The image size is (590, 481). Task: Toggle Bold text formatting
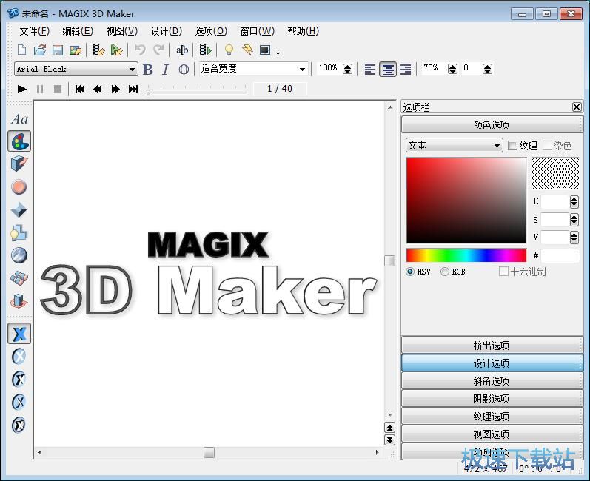(148, 70)
